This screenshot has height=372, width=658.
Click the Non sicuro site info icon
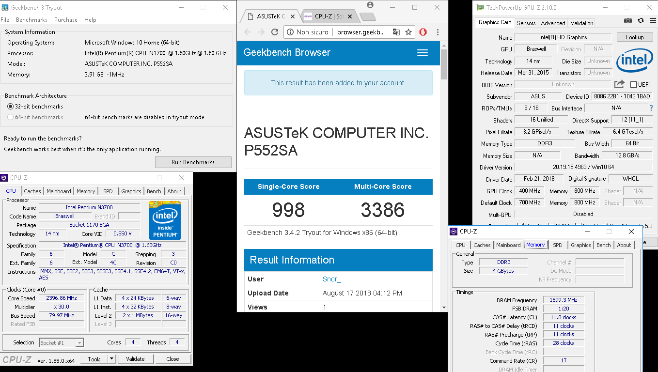(x=290, y=32)
